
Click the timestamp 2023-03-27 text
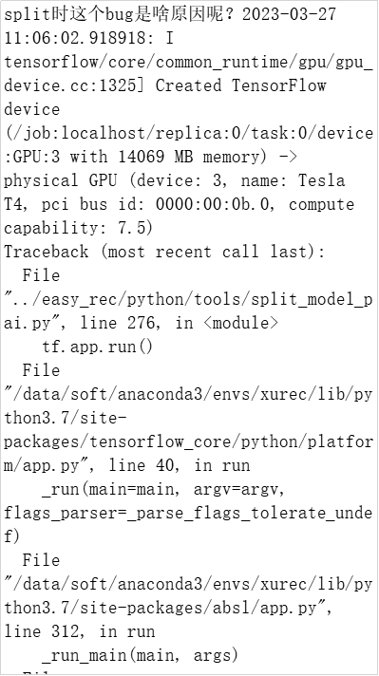289,14
